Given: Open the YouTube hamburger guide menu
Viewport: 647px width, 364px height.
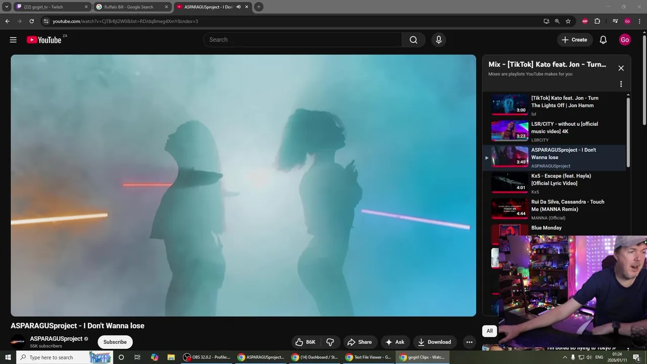Looking at the screenshot, I should pos(13,40).
